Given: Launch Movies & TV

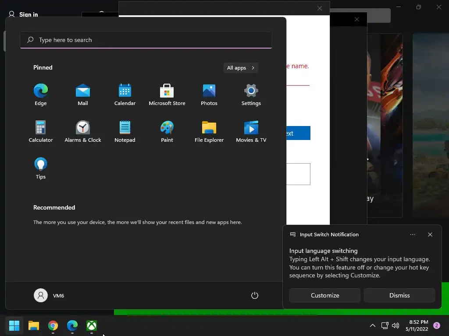Looking at the screenshot, I should 251,132.
